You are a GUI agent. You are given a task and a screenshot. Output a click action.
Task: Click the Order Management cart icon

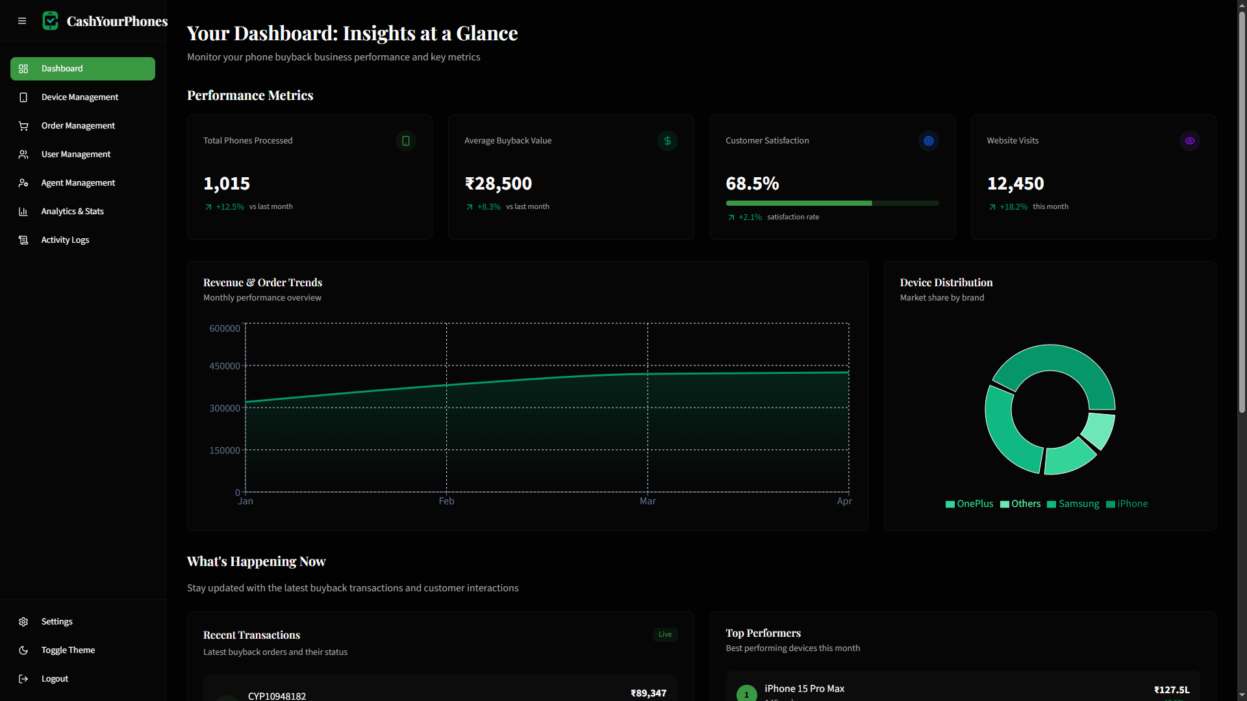tap(23, 126)
